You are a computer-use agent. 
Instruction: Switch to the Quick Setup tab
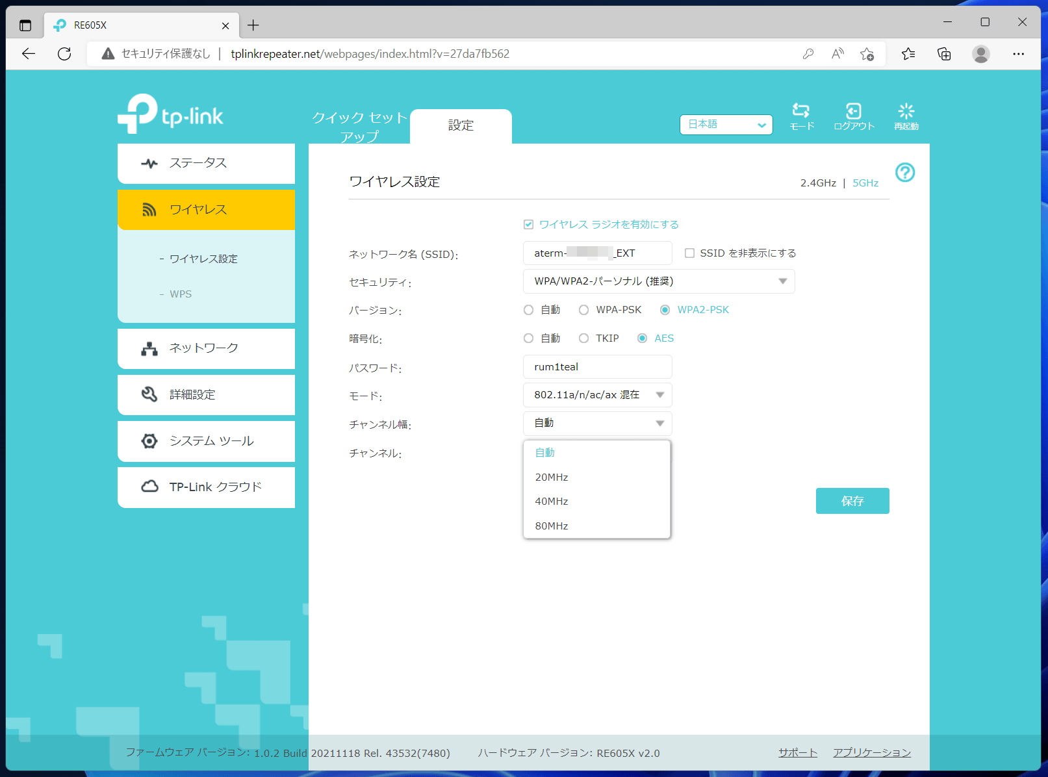359,127
